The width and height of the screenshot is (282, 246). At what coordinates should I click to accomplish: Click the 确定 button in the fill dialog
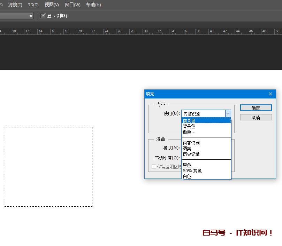click(256, 108)
